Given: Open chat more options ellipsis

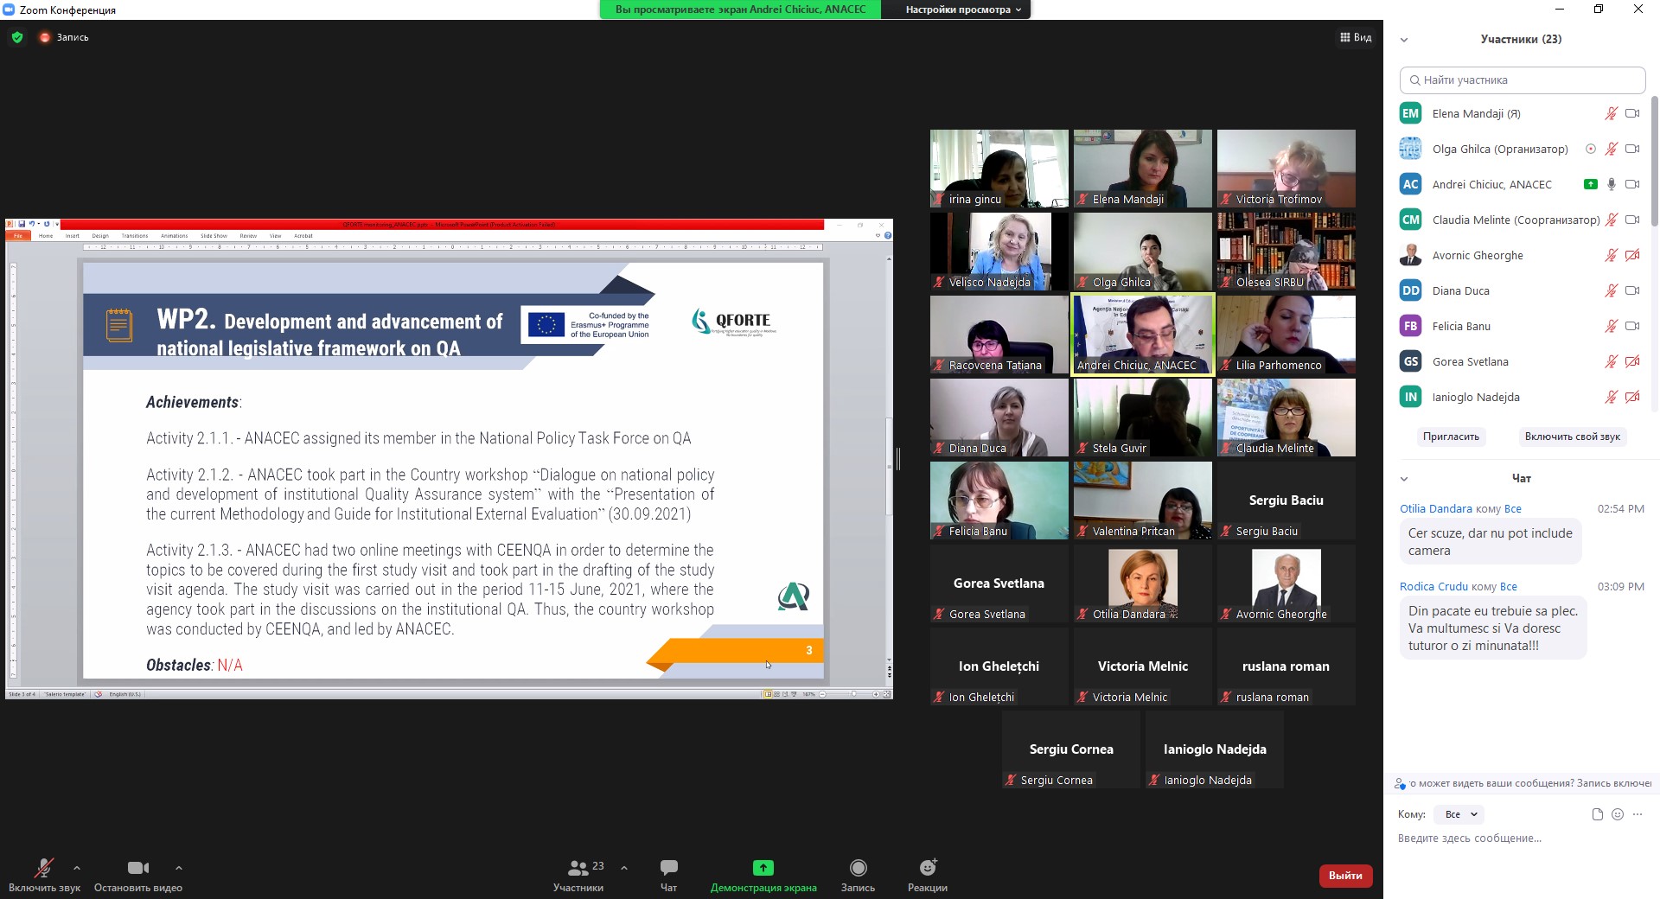Looking at the screenshot, I should pyautogui.click(x=1638, y=814).
